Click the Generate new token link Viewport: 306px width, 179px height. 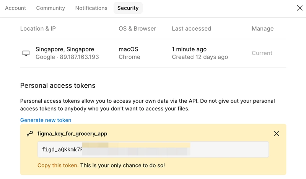pos(46,120)
